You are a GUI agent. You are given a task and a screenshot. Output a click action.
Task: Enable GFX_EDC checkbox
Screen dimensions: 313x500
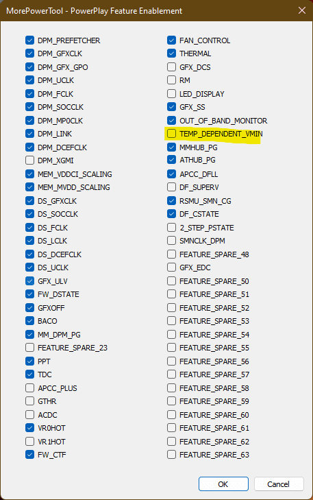[171, 267]
